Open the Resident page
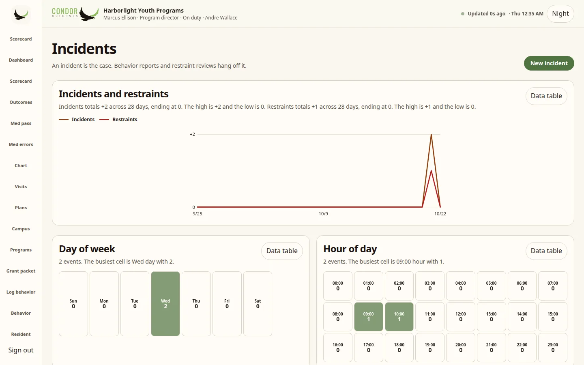Image resolution: width=584 pixels, height=365 pixels. (x=21, y=334)
